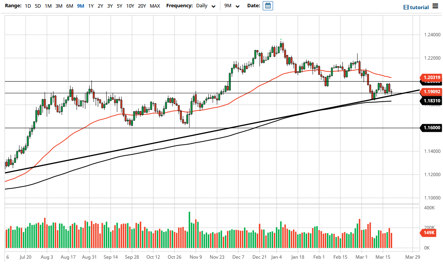Click the 1.14000 axis value
Screen dimensions: 443x264
432,151
